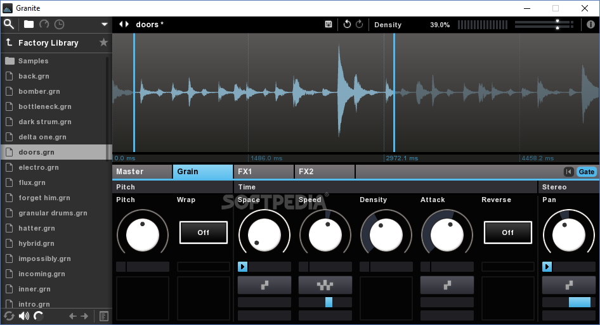This screenshot has width=600, height=325.
Task: Click the upper output level slider handle
Action: pyautogui.click(x=558, y=22)
